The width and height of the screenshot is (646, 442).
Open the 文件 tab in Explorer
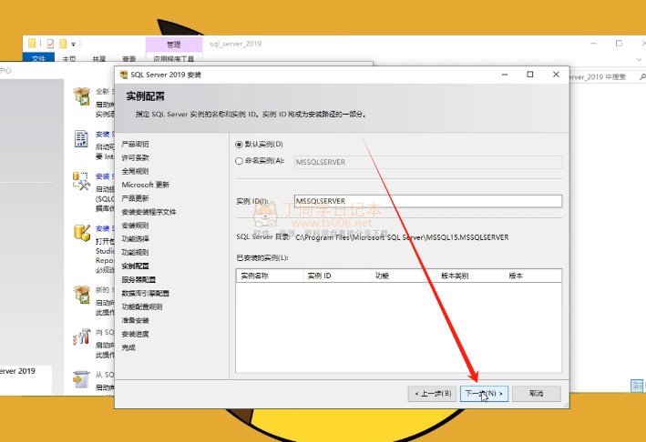39,57
